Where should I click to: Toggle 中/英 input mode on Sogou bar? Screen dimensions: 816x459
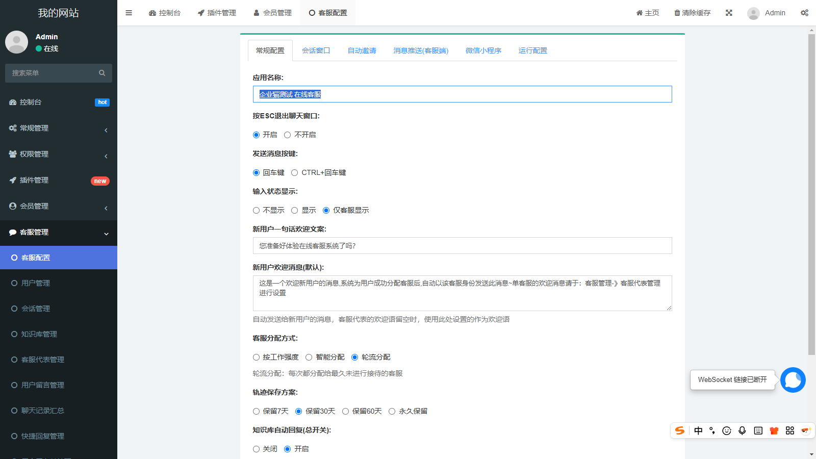pyautogui.click(x=698, y=430)
